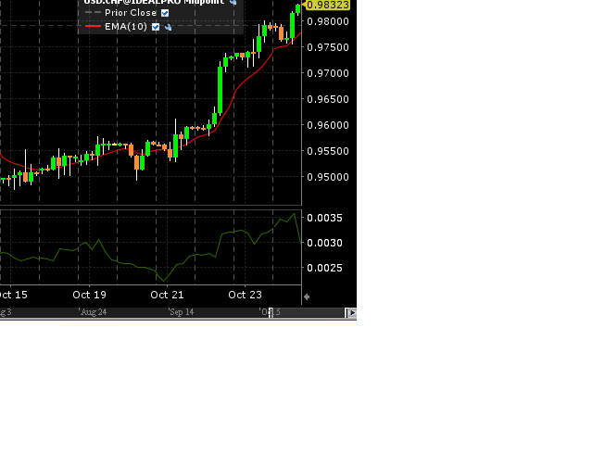Click the gray left arrow beside time axis
The image size is (605, 454).
pos(307,296)
